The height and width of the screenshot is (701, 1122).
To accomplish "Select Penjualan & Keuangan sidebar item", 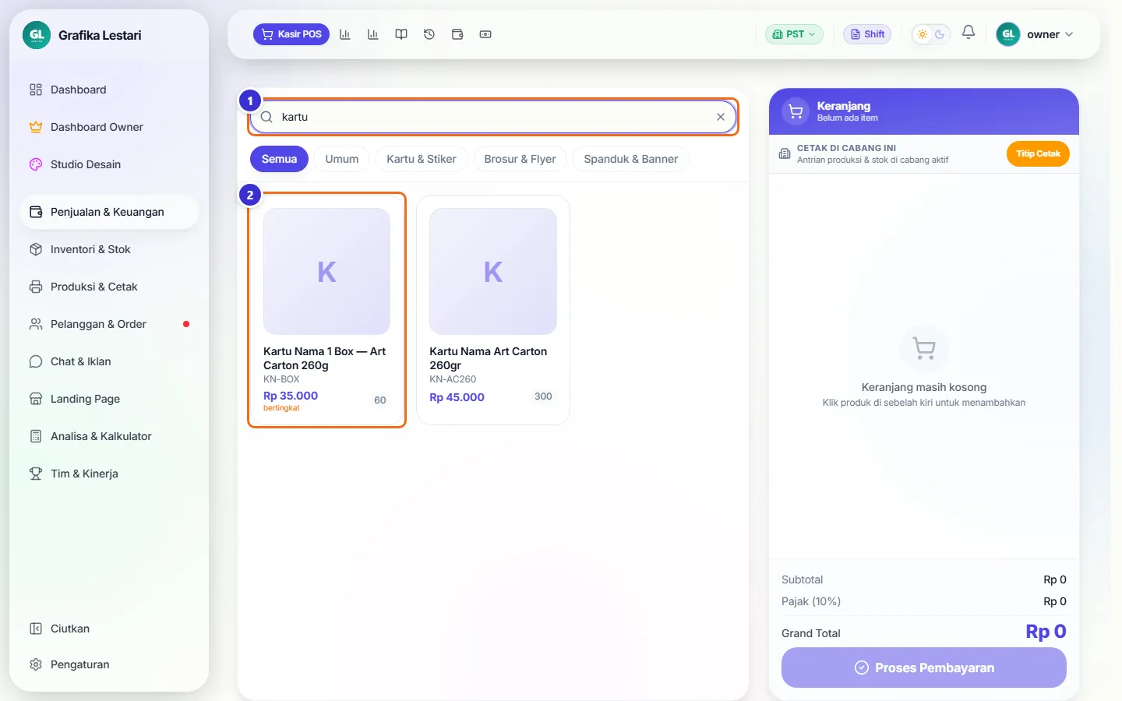I will pyautogui.click(x=109, y=212).
